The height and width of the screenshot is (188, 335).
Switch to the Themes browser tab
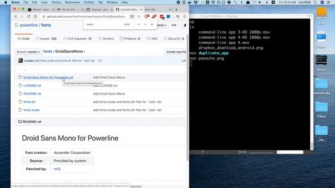coord(99,9)
